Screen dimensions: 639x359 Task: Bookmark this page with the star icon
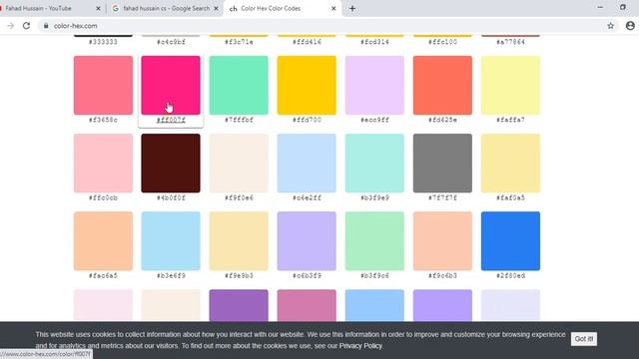click(x=610, y=26)
